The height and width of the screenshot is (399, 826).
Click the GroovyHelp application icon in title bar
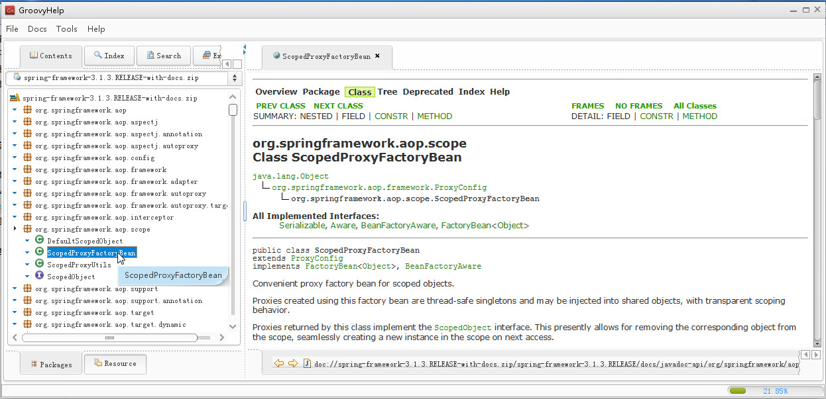point(10,10)
